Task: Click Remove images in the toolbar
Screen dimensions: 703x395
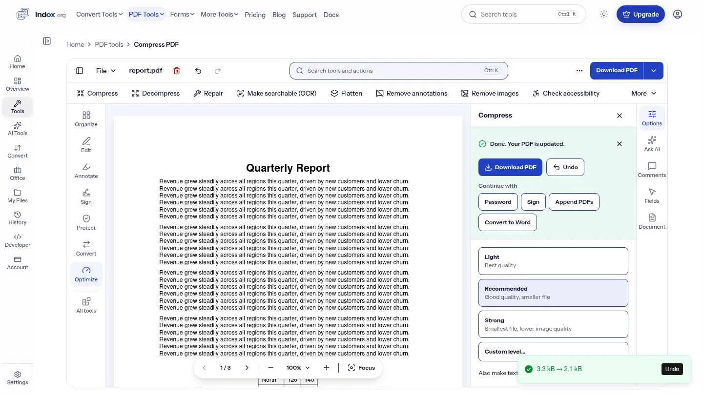Action: (x=490, y=93)
